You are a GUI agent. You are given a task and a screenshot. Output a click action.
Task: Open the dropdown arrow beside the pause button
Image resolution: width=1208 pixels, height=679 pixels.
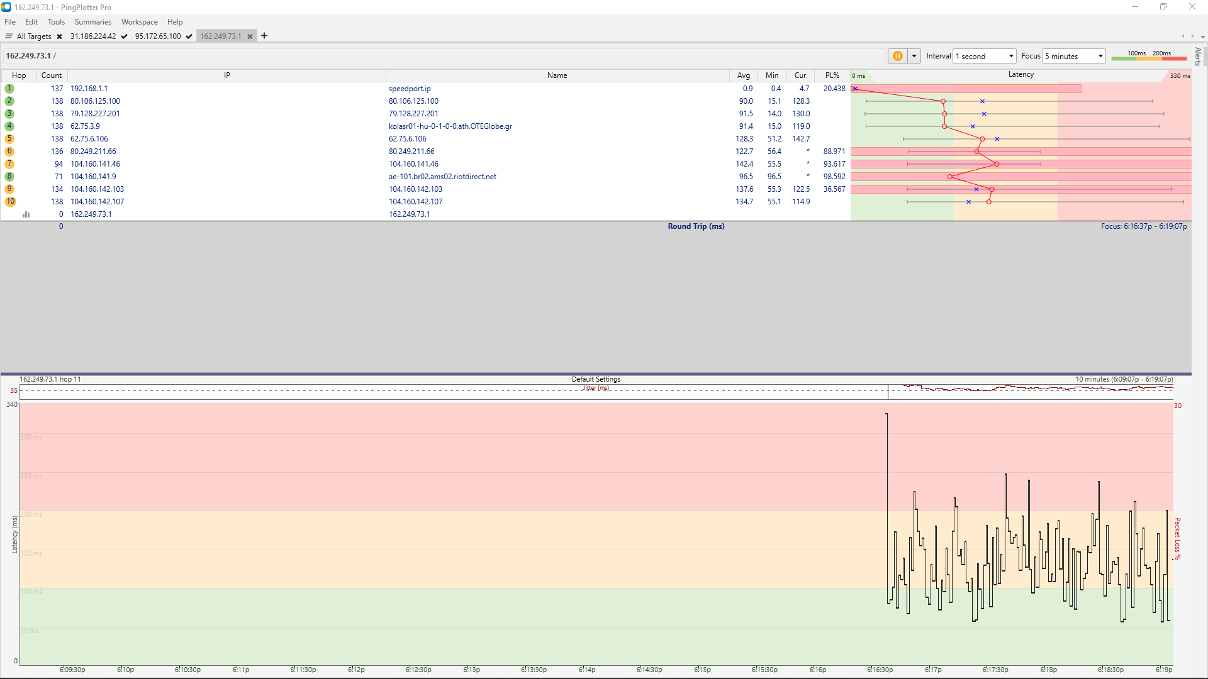914,56
